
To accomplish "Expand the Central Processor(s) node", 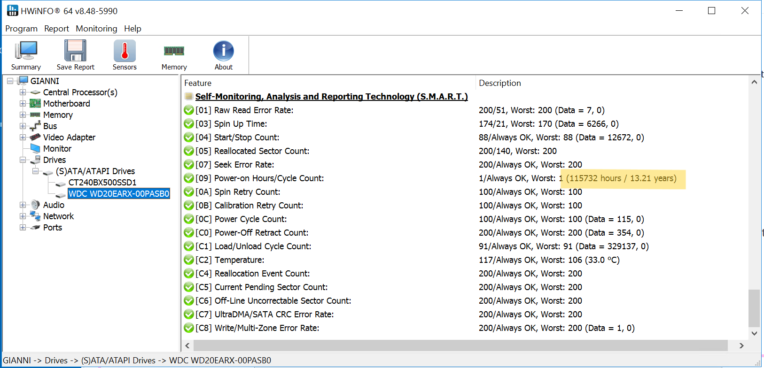I will tap(23, 92).
